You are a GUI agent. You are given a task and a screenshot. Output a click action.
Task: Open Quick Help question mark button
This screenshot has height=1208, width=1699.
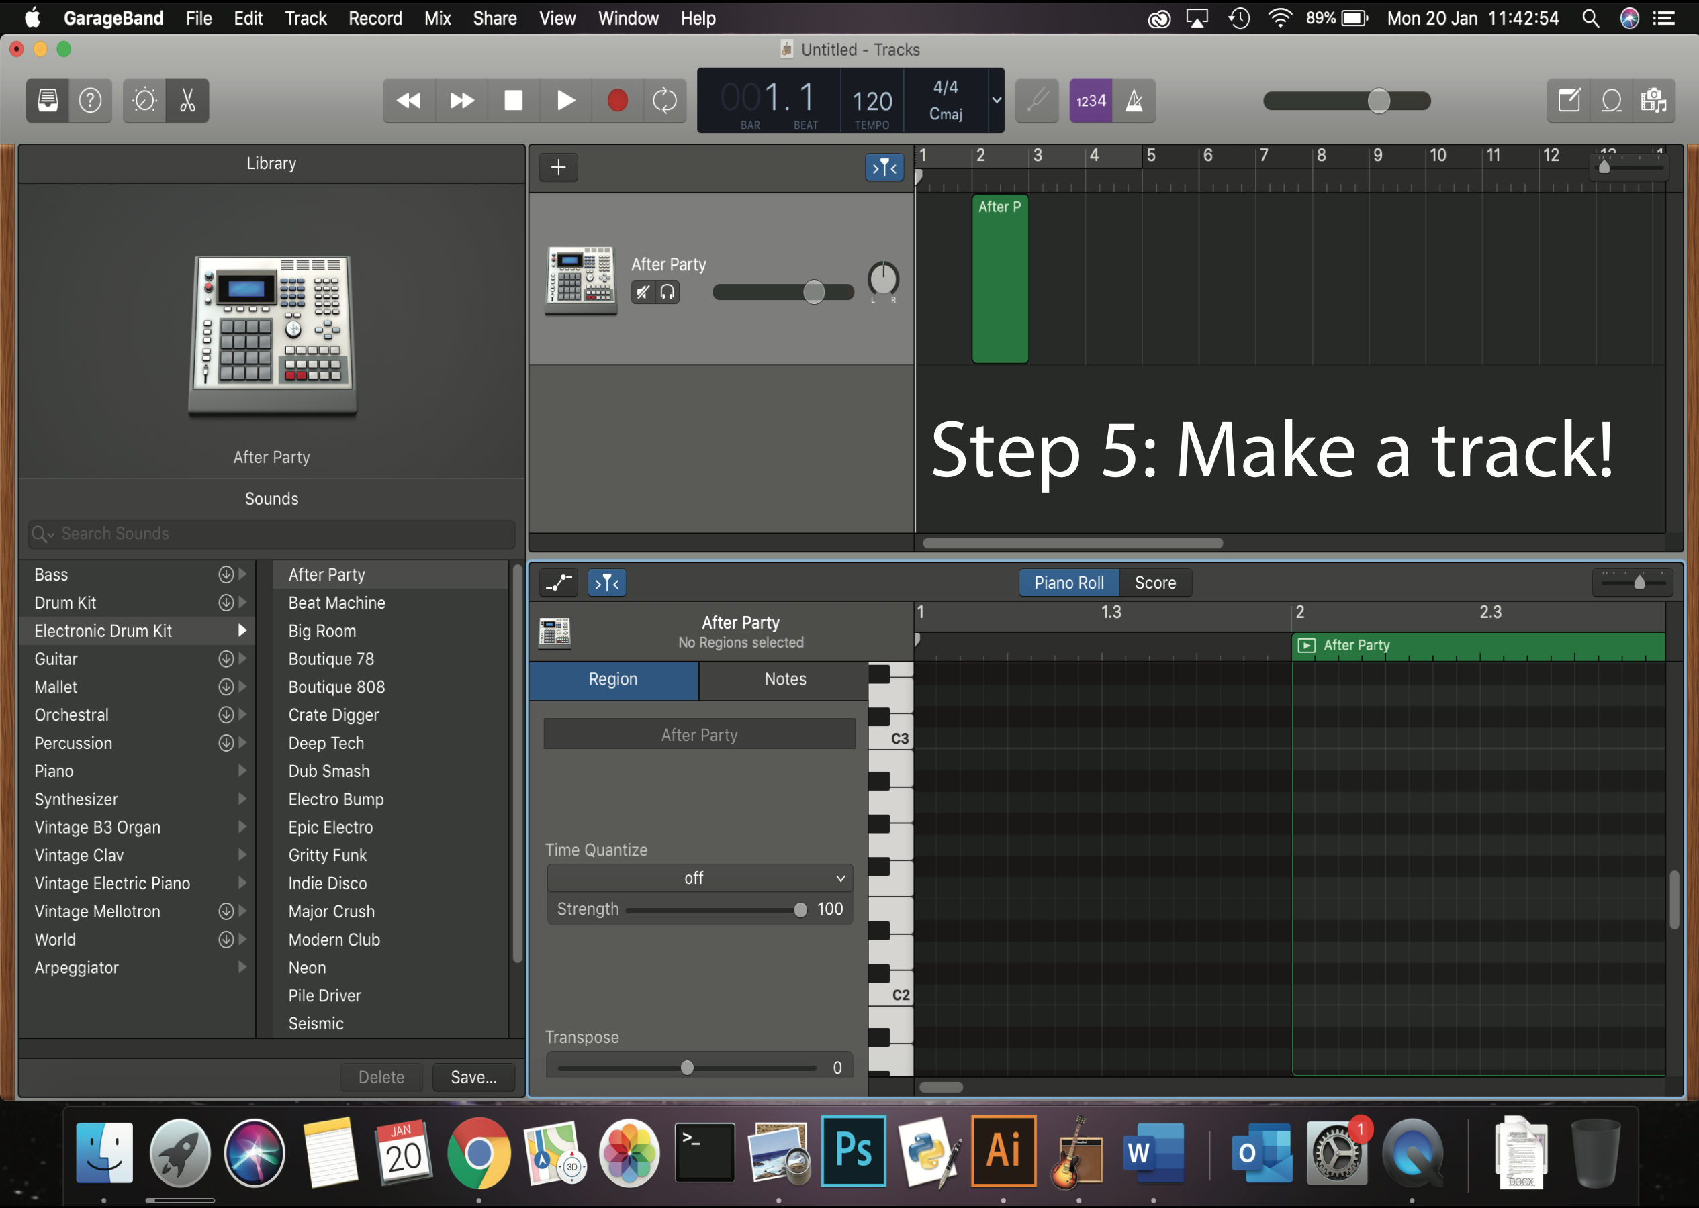coord(90,101)
